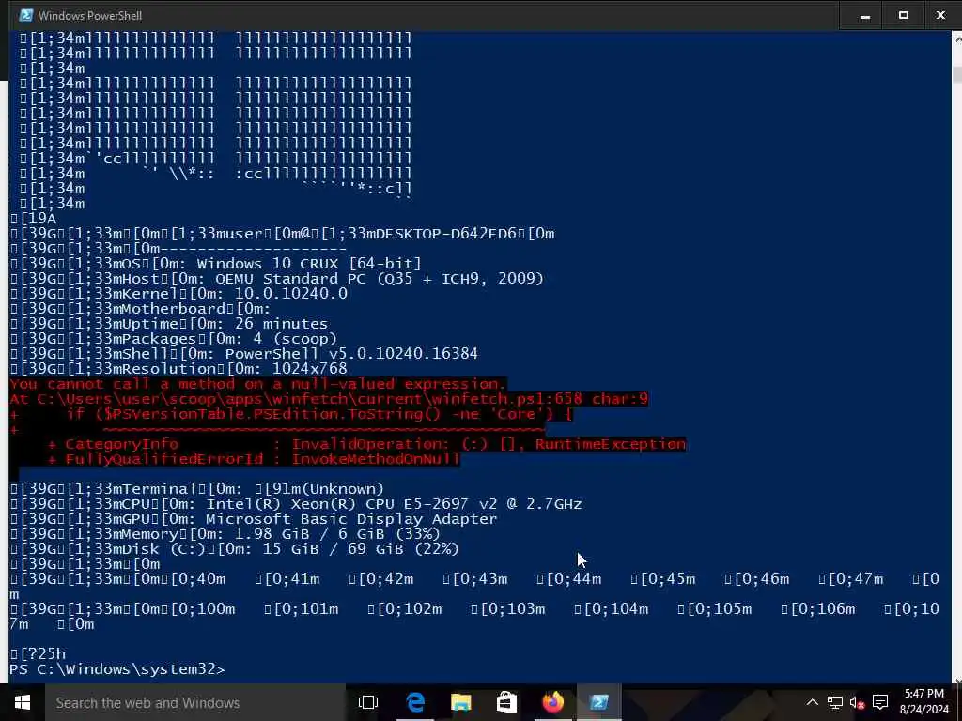
Task: Open the Windows Start menu
Action: click(23, 702)
